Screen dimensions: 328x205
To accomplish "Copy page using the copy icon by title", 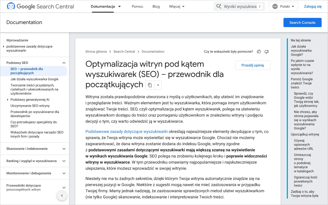I will point(150,85).
